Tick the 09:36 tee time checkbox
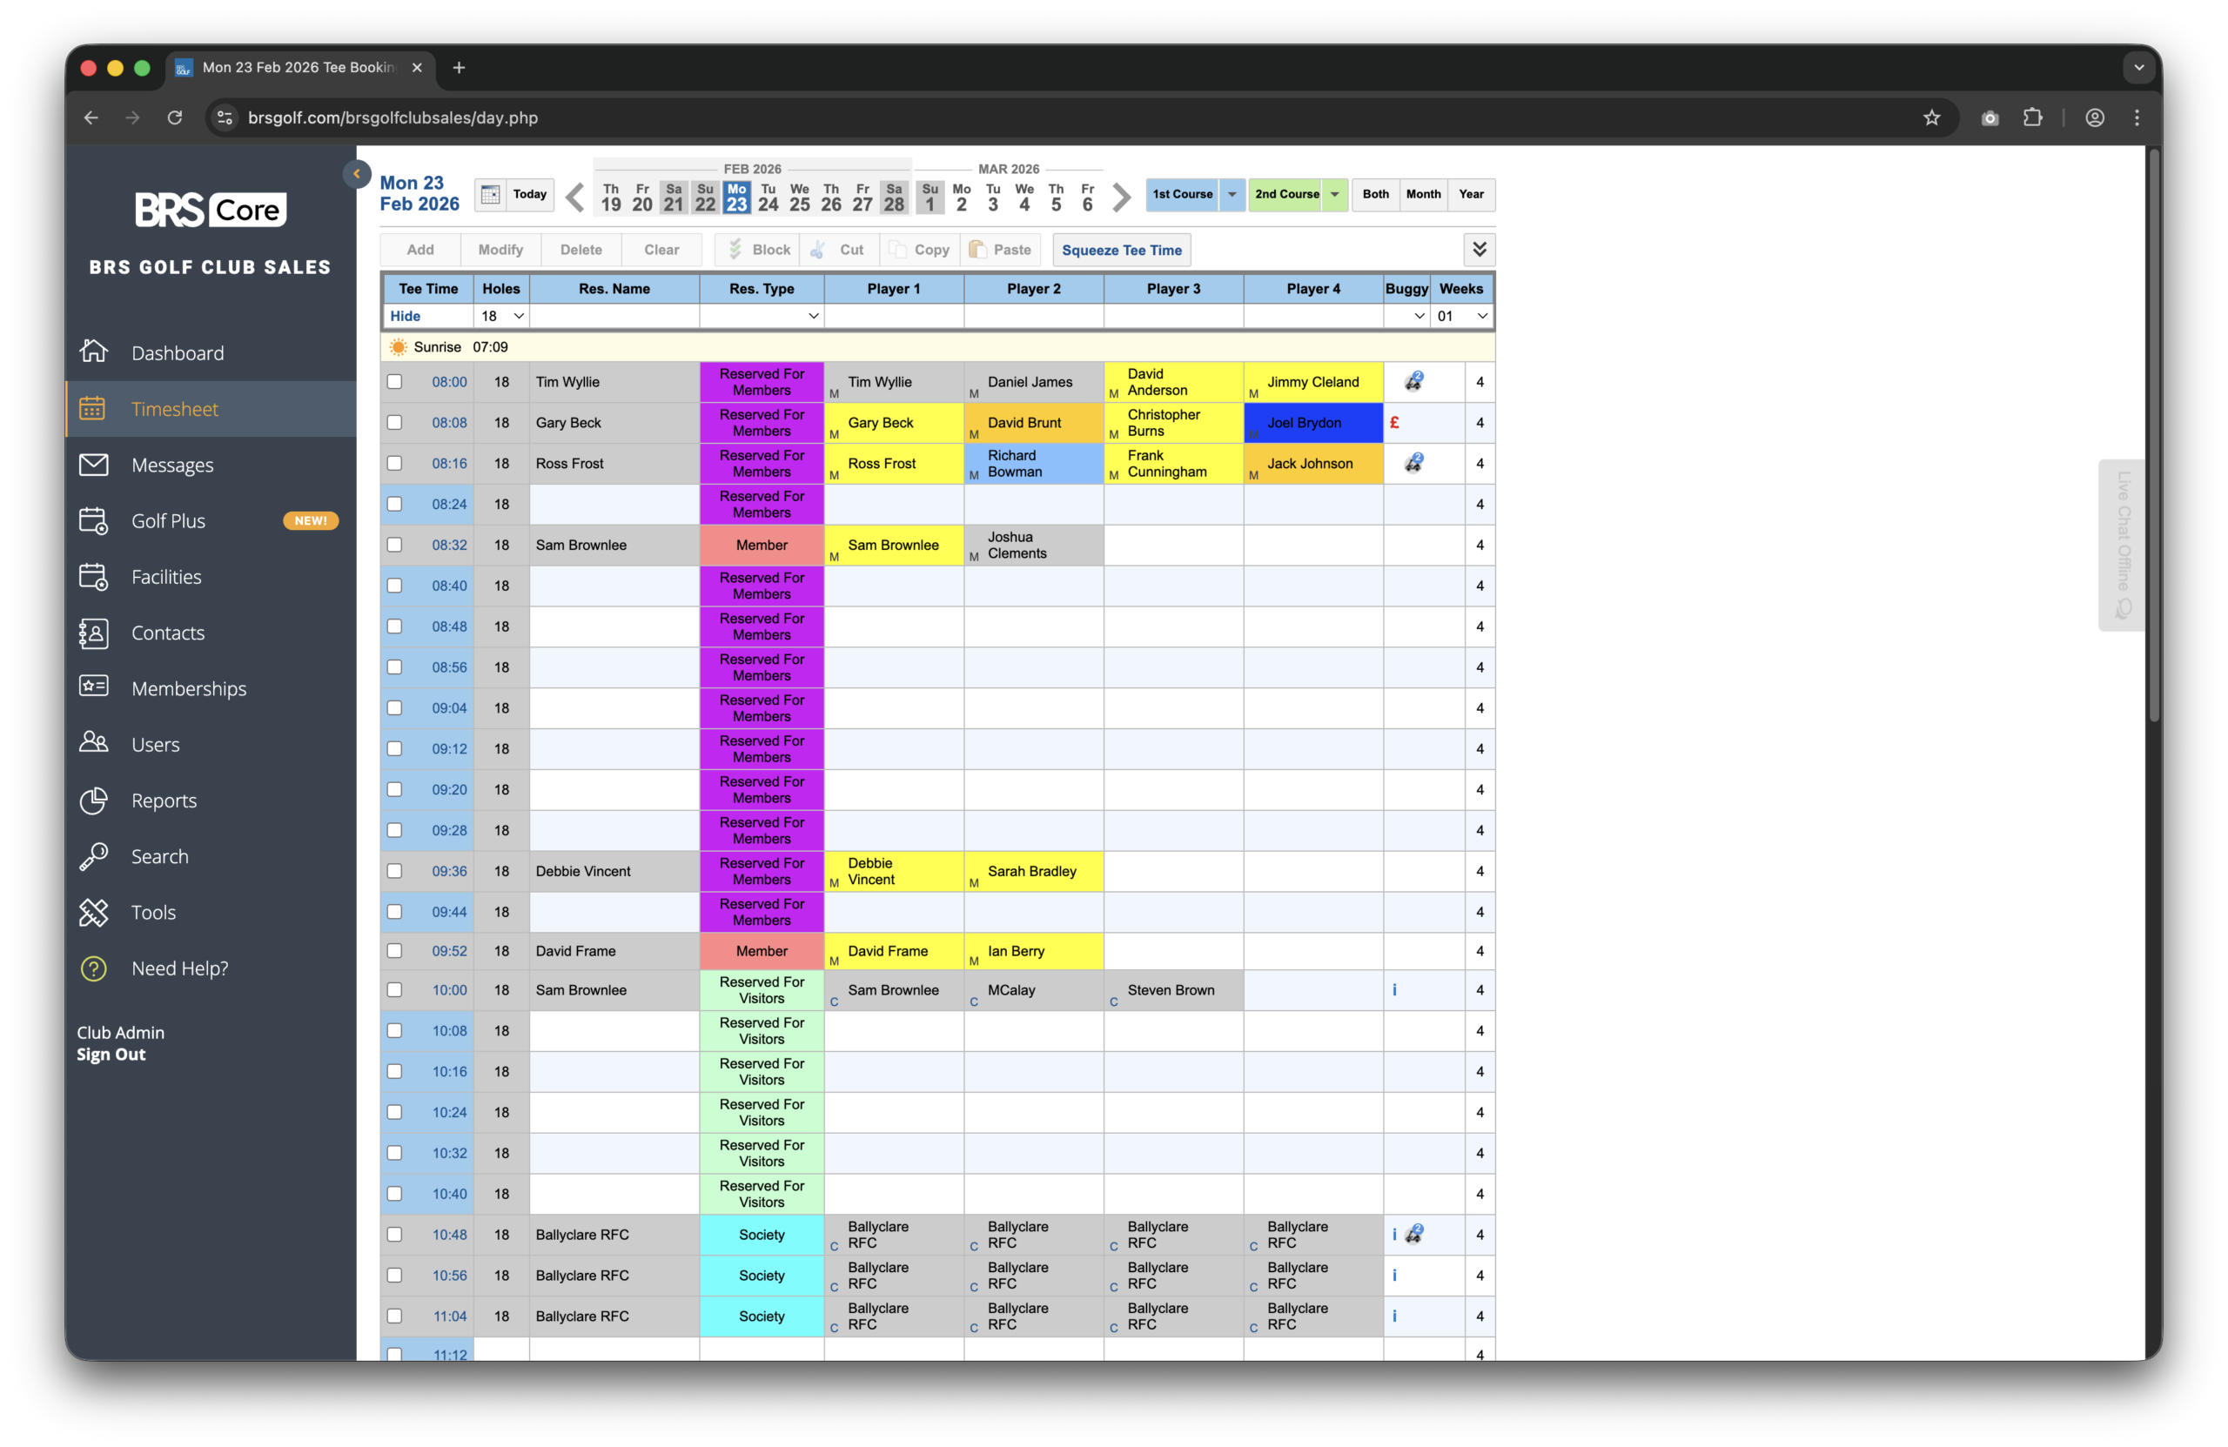Viewport: 2228px width, 1447px height. (395, 871)
